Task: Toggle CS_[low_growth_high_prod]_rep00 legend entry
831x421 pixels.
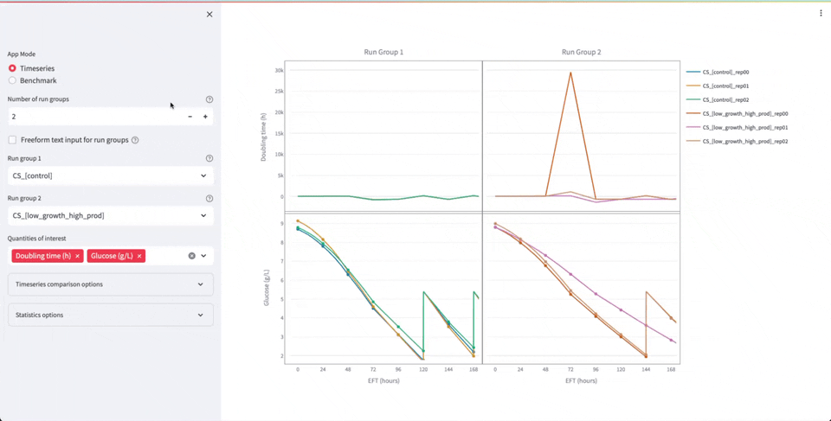Action: [x=738, y=113]
